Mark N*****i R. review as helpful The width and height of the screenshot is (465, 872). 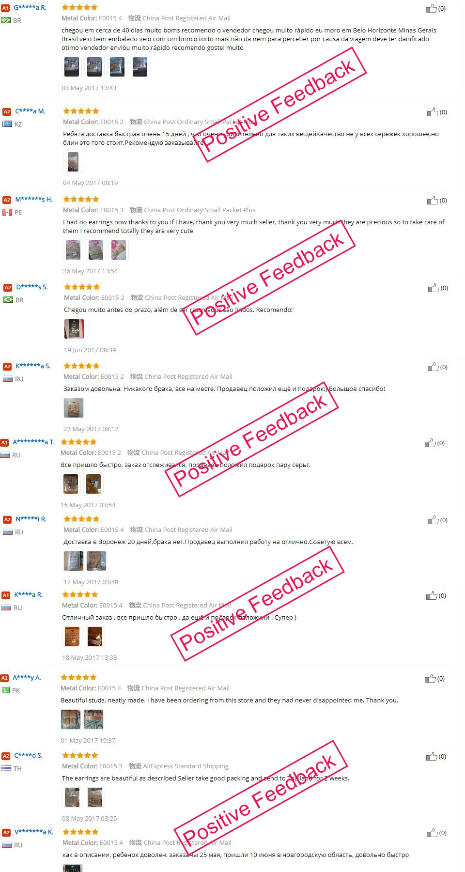(x=433, y=520)
